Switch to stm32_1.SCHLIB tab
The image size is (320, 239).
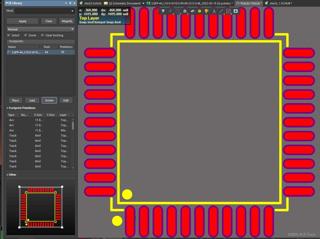(279, 3)
